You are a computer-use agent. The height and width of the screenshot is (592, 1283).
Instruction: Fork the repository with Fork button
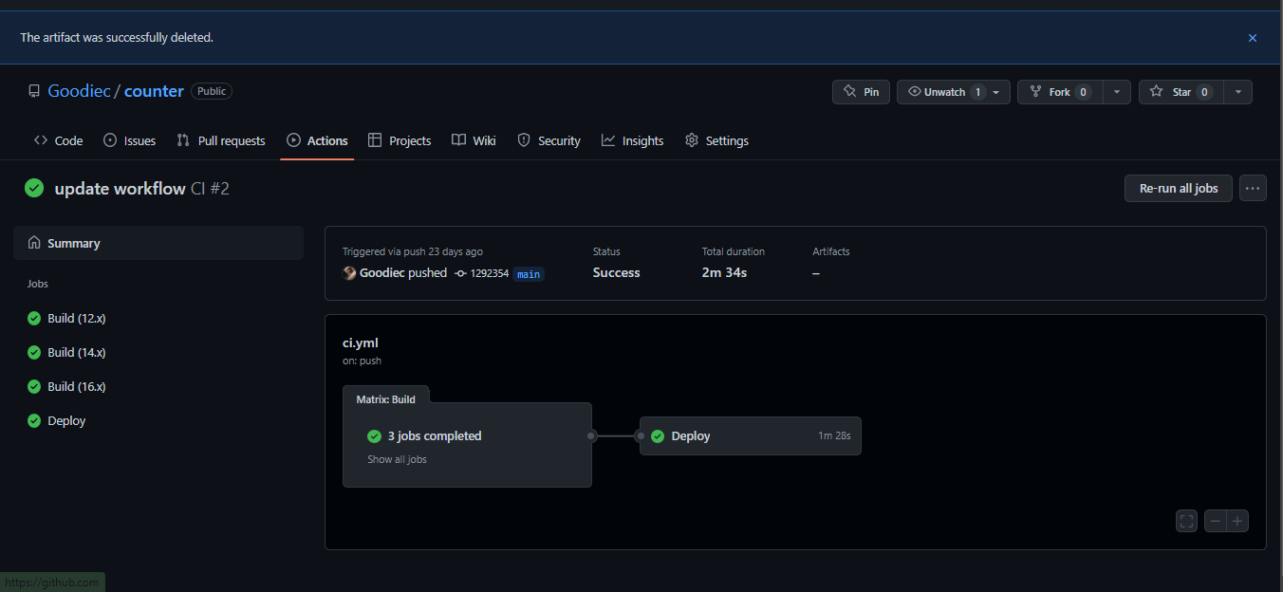(x=1059, y=92)
